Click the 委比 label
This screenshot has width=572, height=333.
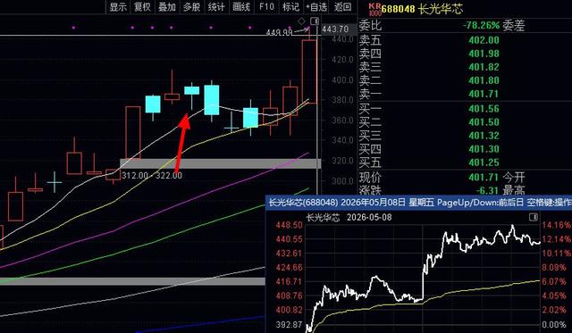pyautogui.click(x=370, y=25)
